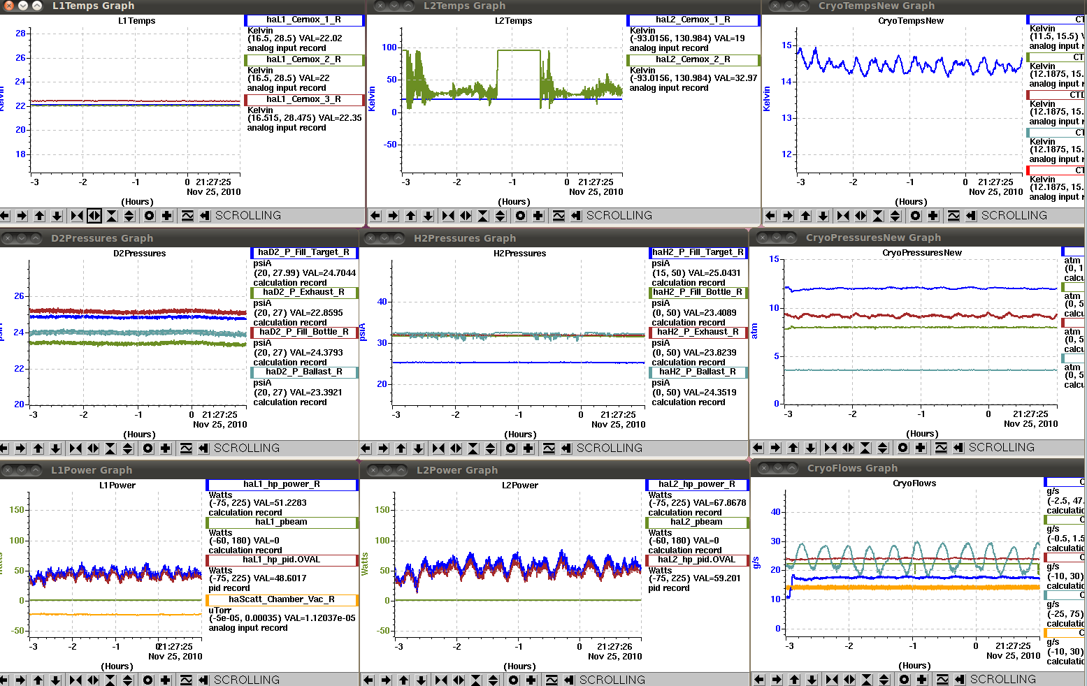Image resolution: width=1087 pixels, height=686 pixels.
Task: Click horizontal expand icon in D2Pressures toolbar
Action: tap(93, 448)
